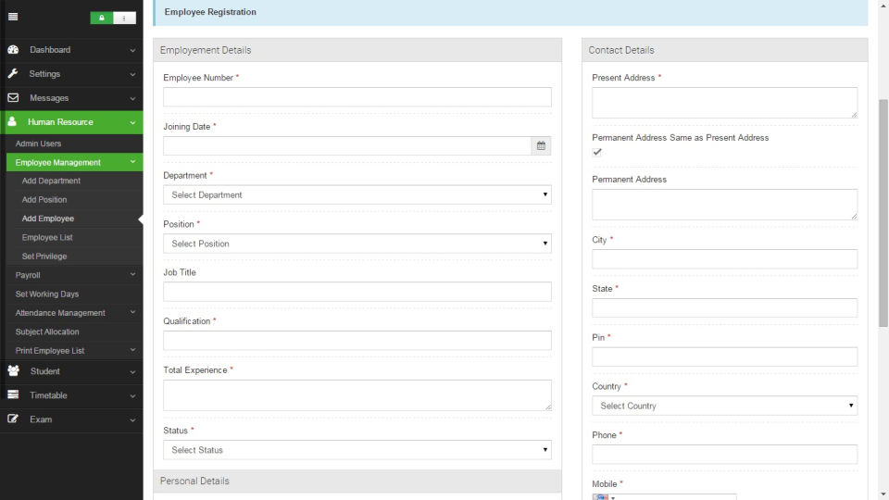Image resolution: width=889 pixels, height=500 pixels.
Task: Open the Joining Date calendar picker
Action: tap(541, 145)
